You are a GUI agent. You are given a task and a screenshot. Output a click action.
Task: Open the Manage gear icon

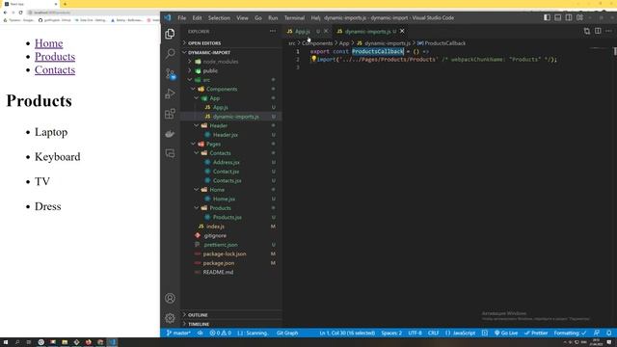pyautogui.click(x=170, y=318)
